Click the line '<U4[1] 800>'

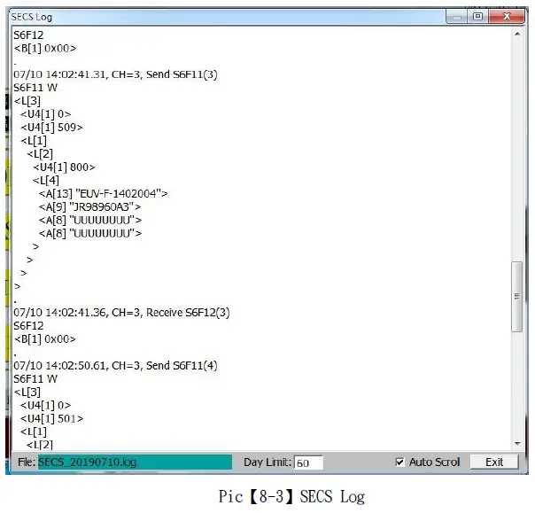64,167
